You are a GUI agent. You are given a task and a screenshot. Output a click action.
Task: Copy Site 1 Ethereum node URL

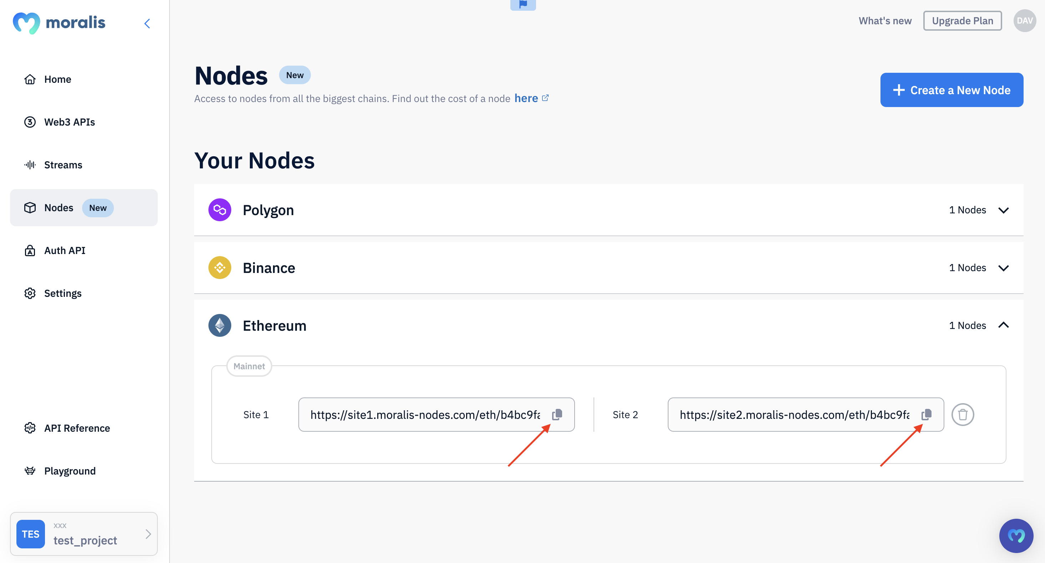point(558,414)
